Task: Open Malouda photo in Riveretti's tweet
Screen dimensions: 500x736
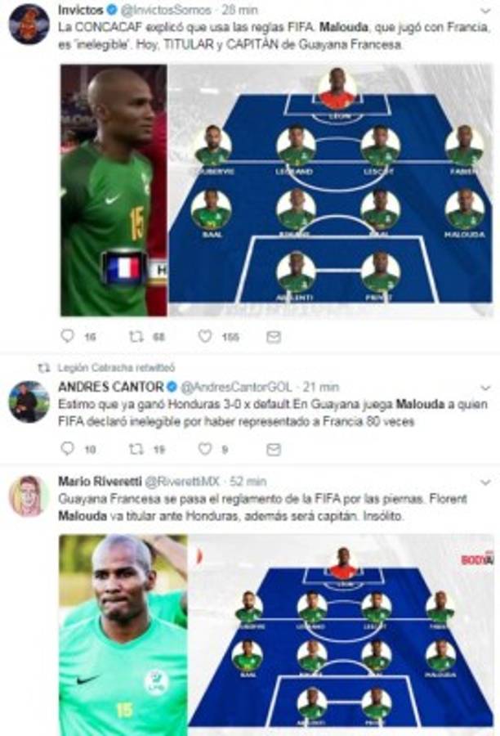Action: point(123,635)
